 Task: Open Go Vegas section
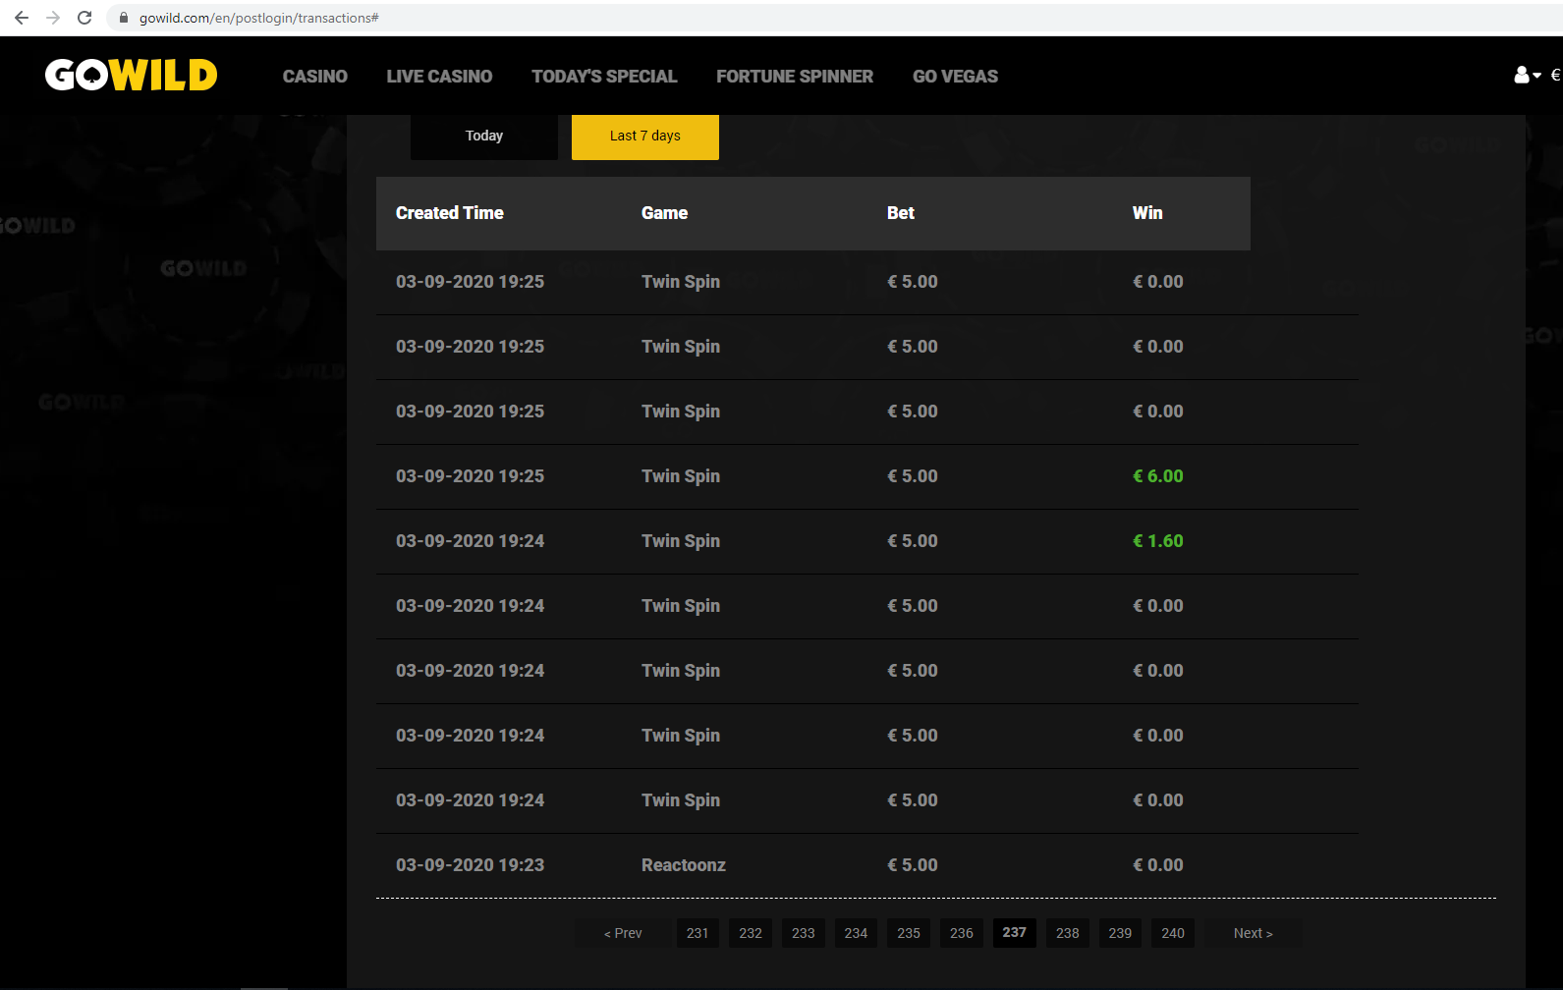955,77
